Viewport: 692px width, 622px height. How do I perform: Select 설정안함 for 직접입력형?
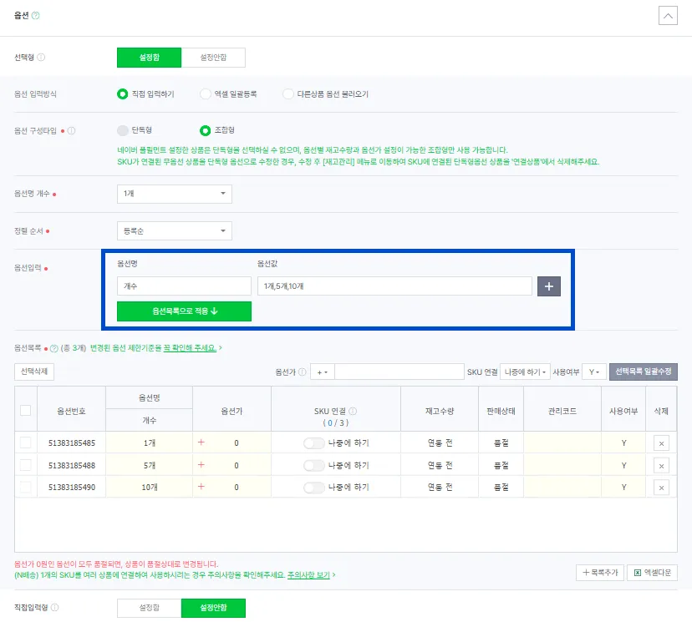pyautogui.click(x=213, y=608)
